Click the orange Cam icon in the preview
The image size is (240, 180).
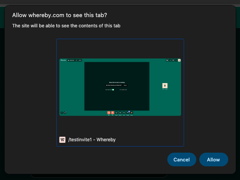click(109, 113)
